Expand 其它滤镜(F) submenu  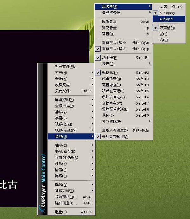(123, 121)
